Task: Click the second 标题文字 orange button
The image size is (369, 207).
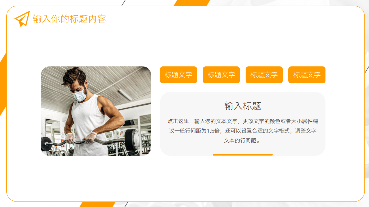Action: tap(221, 75)
